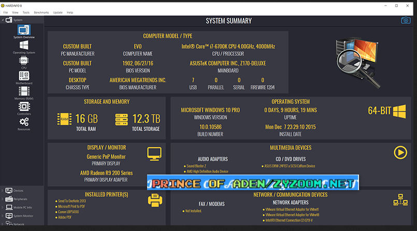The image size is (417, 231).
Task: Select the Mobile PC Info label
Action: point(23,207)
